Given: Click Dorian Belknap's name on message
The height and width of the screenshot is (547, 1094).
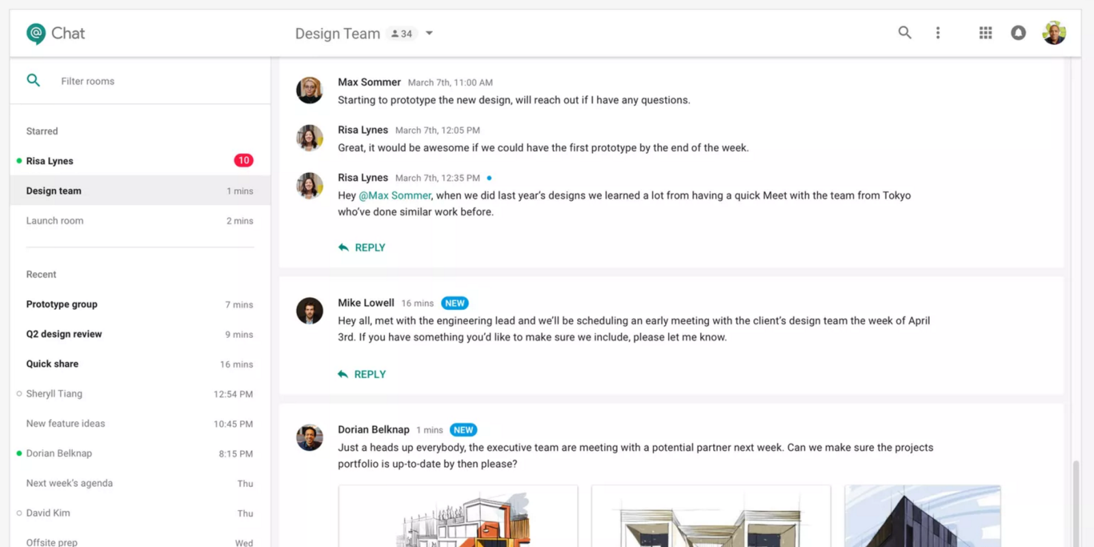Looking at the screenshot, I should tap(373, 429).
